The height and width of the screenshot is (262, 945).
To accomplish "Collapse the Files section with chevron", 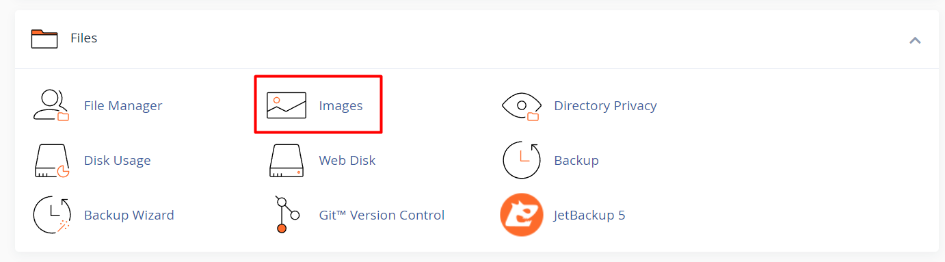I will click(915, 40).
